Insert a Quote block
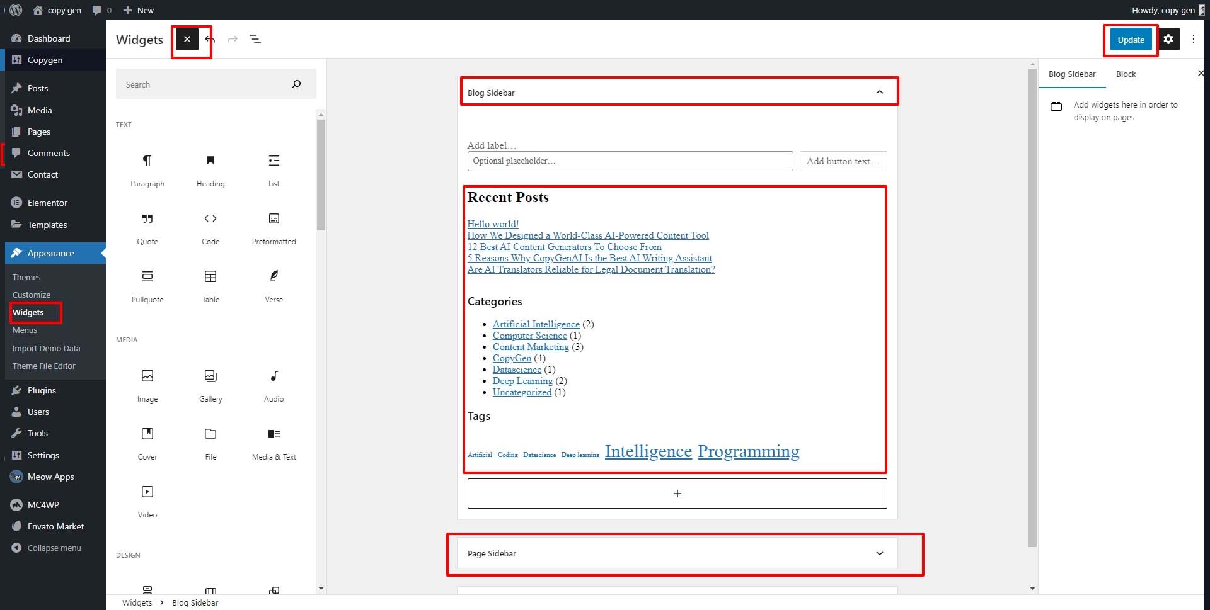This screenshot has width=1210, height=610. point(147,228)
